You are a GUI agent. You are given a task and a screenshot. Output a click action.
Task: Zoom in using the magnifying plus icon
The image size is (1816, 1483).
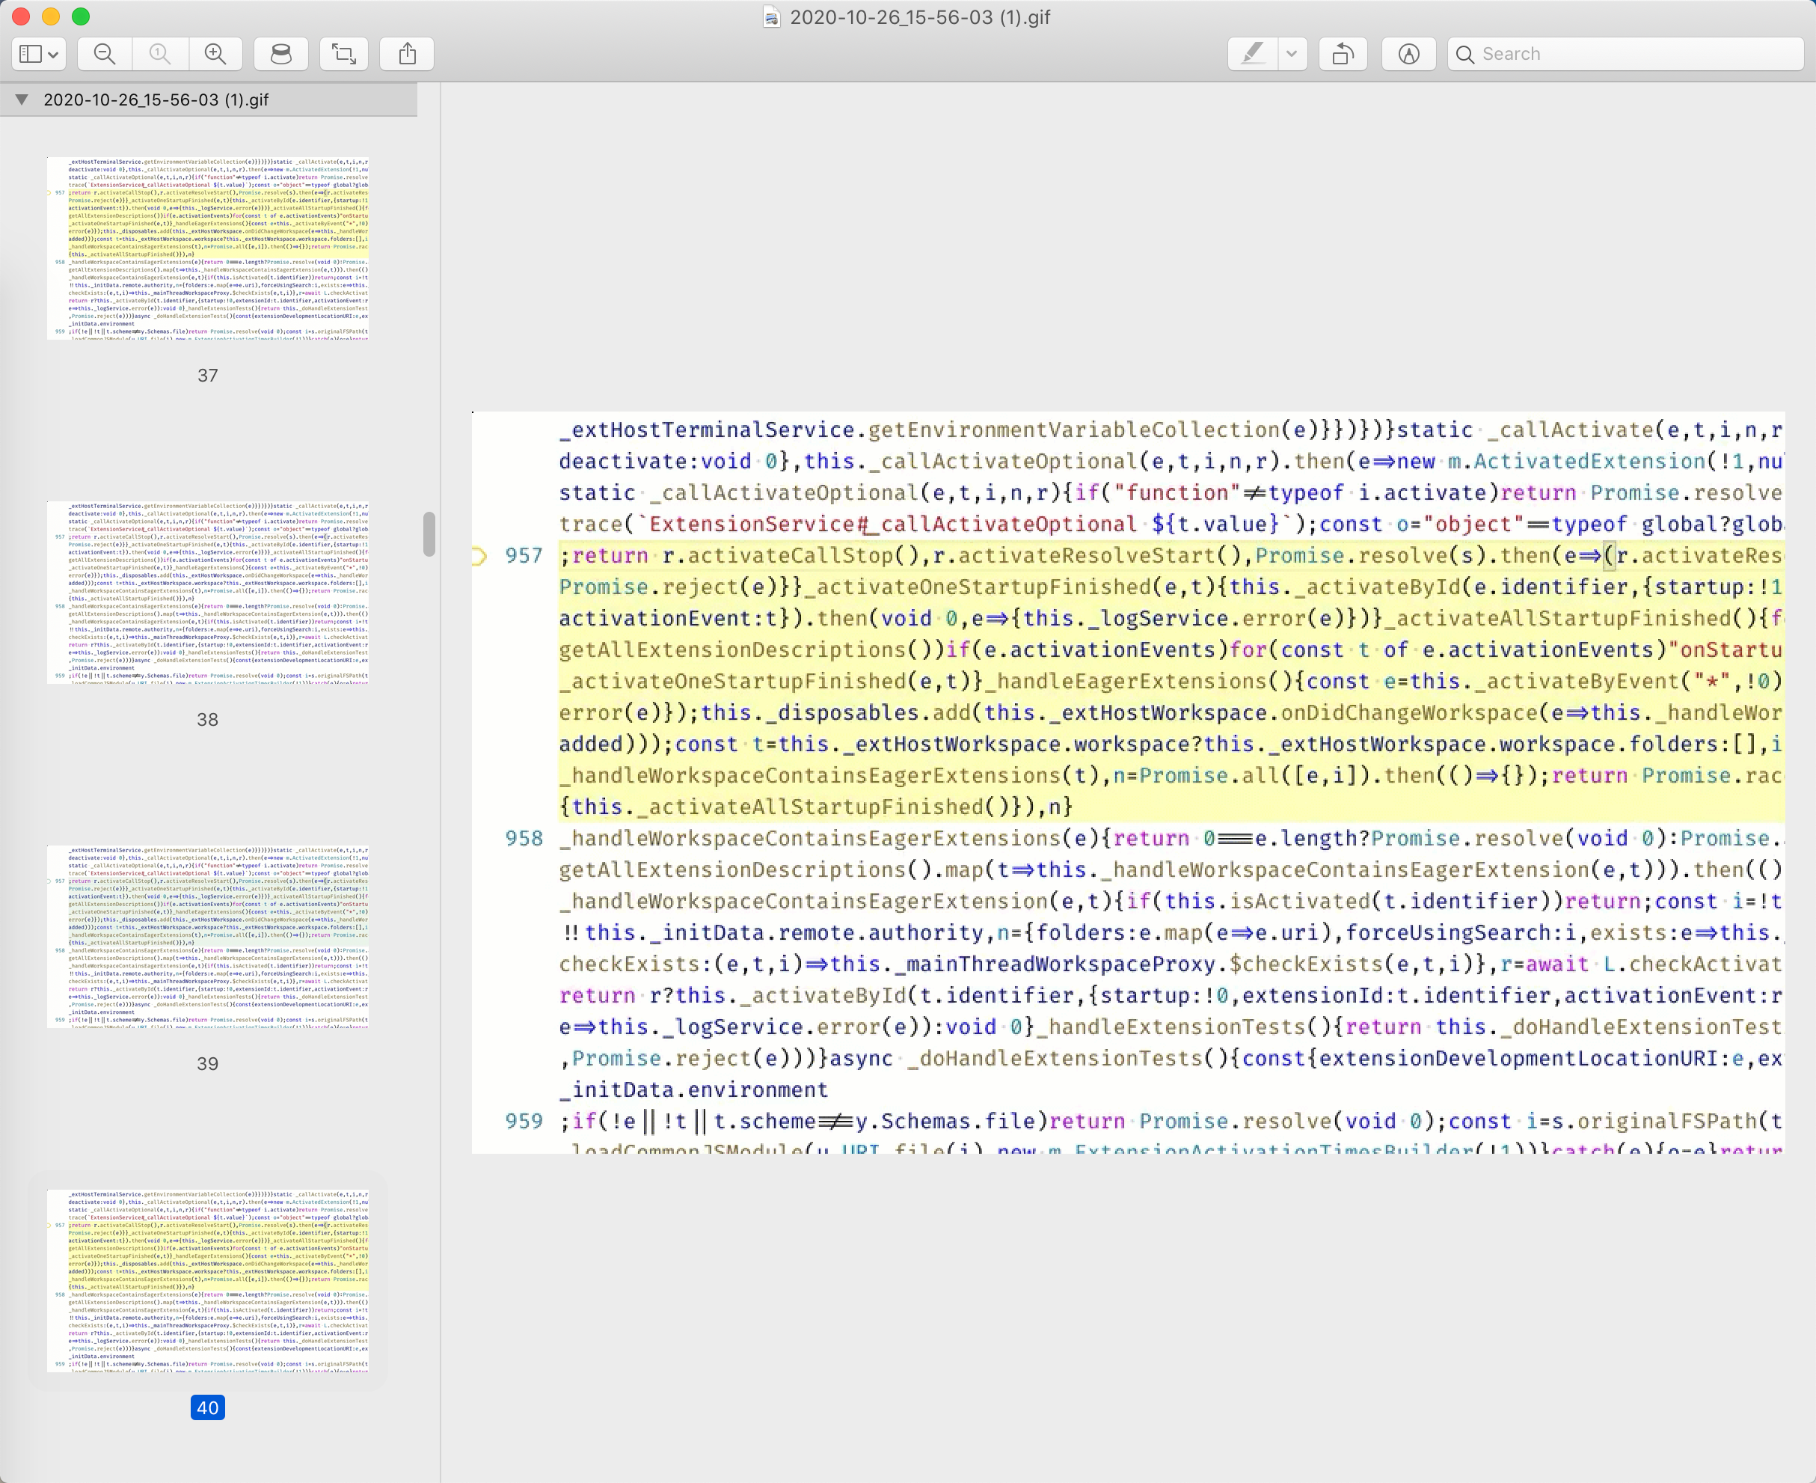[x=215, y=53]
